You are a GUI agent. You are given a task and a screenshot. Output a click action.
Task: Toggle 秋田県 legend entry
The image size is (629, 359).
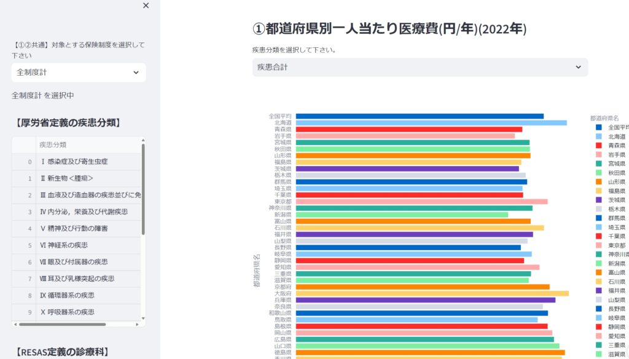coord(611,173)
